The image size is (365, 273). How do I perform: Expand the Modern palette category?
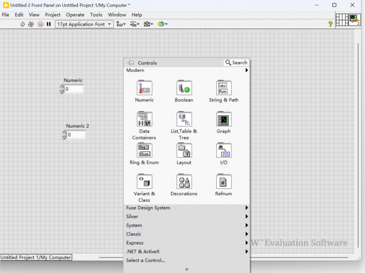[x=187, y=70]
